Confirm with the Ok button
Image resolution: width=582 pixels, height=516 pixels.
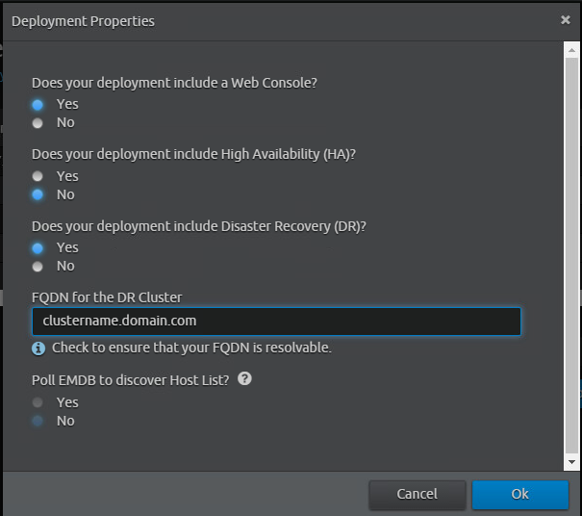point(519,495)
